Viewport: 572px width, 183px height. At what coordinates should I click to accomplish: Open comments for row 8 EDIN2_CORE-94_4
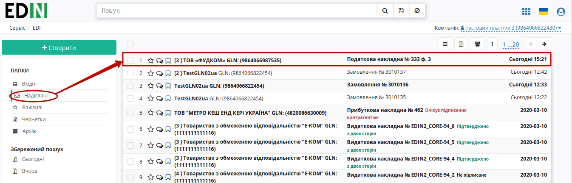click(159, 161)
